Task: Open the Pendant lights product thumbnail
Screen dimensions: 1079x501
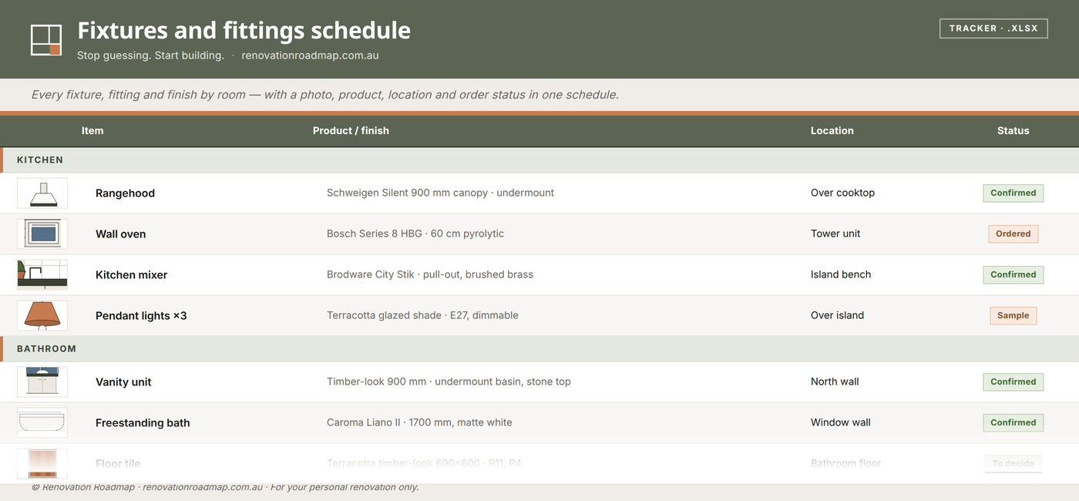Action: point(42,316)
